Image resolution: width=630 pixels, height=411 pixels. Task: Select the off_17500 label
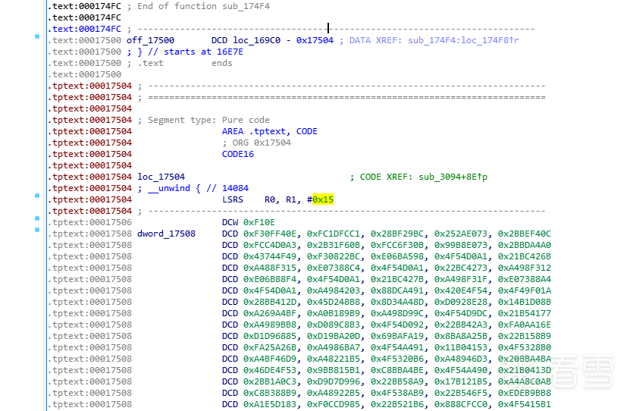(151, 40)
